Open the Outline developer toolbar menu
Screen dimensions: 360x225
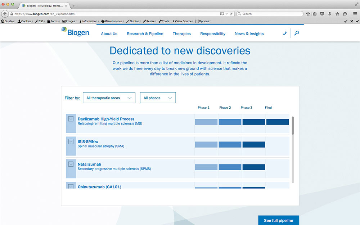tap(134, 21)
